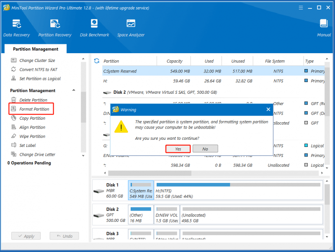Screen dimensions: 335x252
Task: Select the H:(NTFS) partition bar on Disk 1
Action: pos(238,190)
